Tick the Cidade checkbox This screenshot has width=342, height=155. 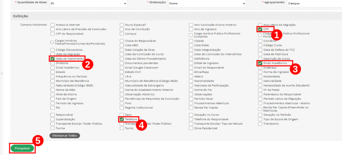(191, 41)
